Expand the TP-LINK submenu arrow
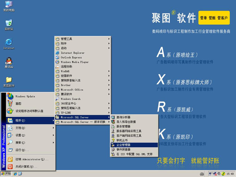 pos(109,112)
